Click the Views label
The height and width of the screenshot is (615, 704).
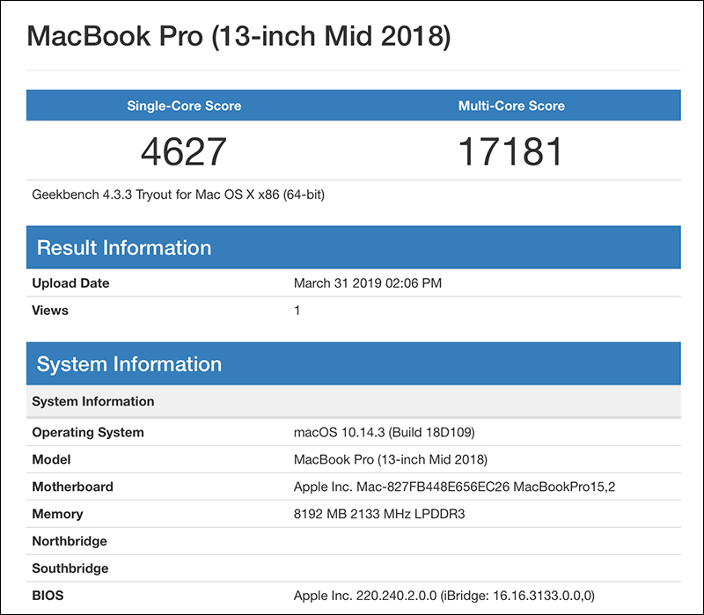click(x=50, y=311)
